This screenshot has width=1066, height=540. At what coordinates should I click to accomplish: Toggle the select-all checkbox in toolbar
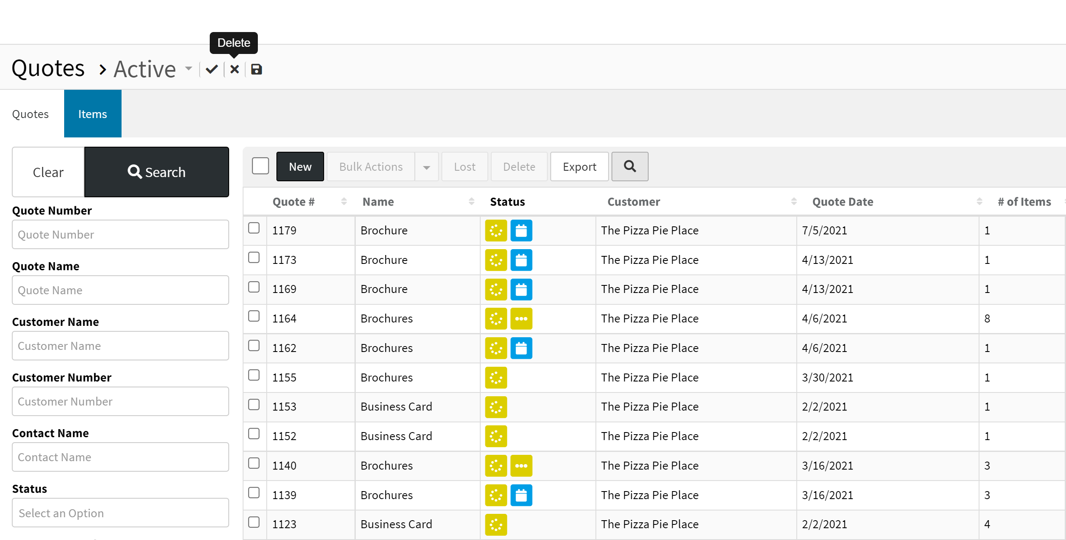point(260,166)
